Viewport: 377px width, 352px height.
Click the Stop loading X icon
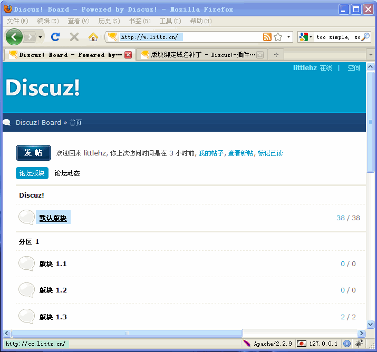pyautogui.click(x=74, y=37)
